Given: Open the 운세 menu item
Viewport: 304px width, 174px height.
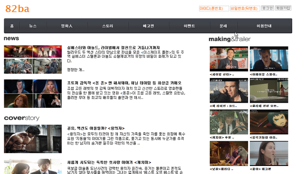Looking at the screenshot, I should 223,26.
